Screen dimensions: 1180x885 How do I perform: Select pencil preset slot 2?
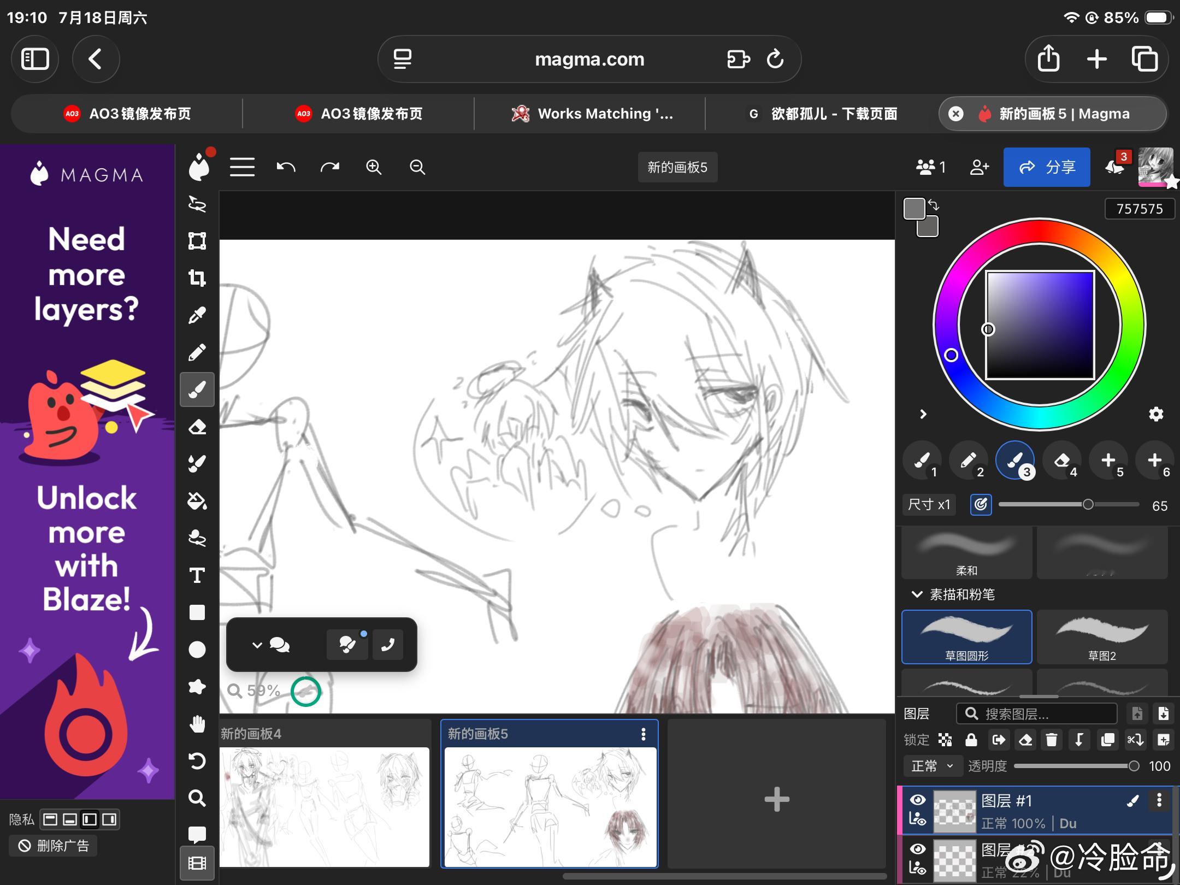tap(969, 460)
